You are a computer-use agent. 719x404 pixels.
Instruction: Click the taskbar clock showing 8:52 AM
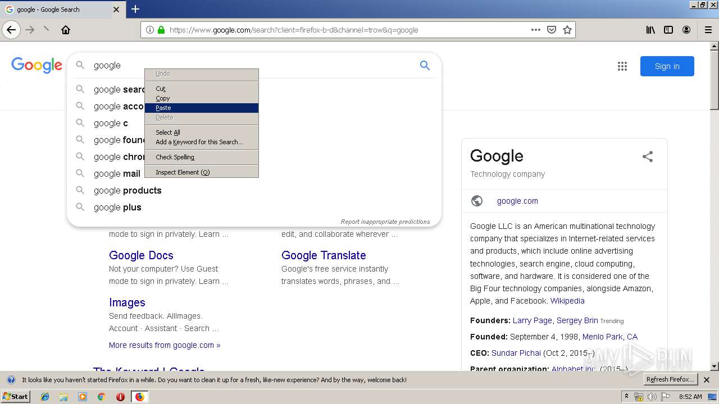pos(690,397)
